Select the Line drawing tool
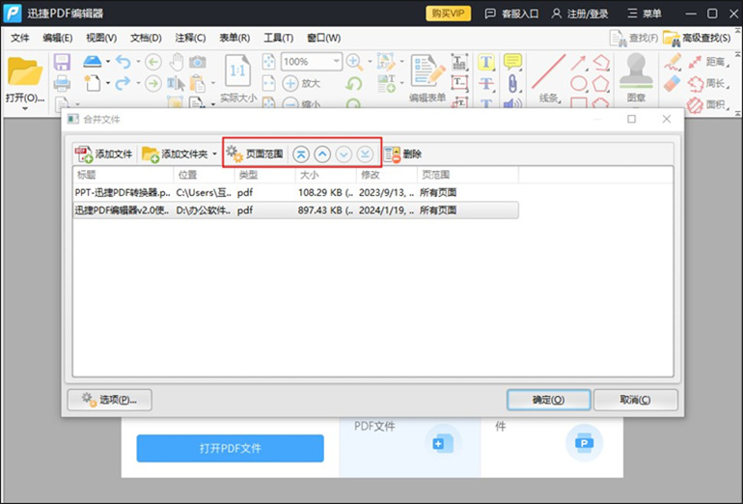The height and width of the screenshot is (504, 743). coord(548,71)
